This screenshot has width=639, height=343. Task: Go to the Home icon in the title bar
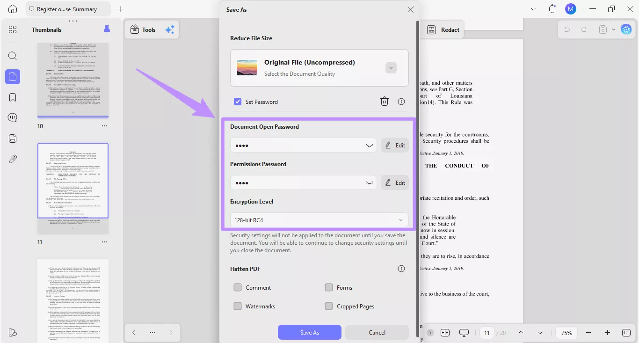tap(13, 9)
